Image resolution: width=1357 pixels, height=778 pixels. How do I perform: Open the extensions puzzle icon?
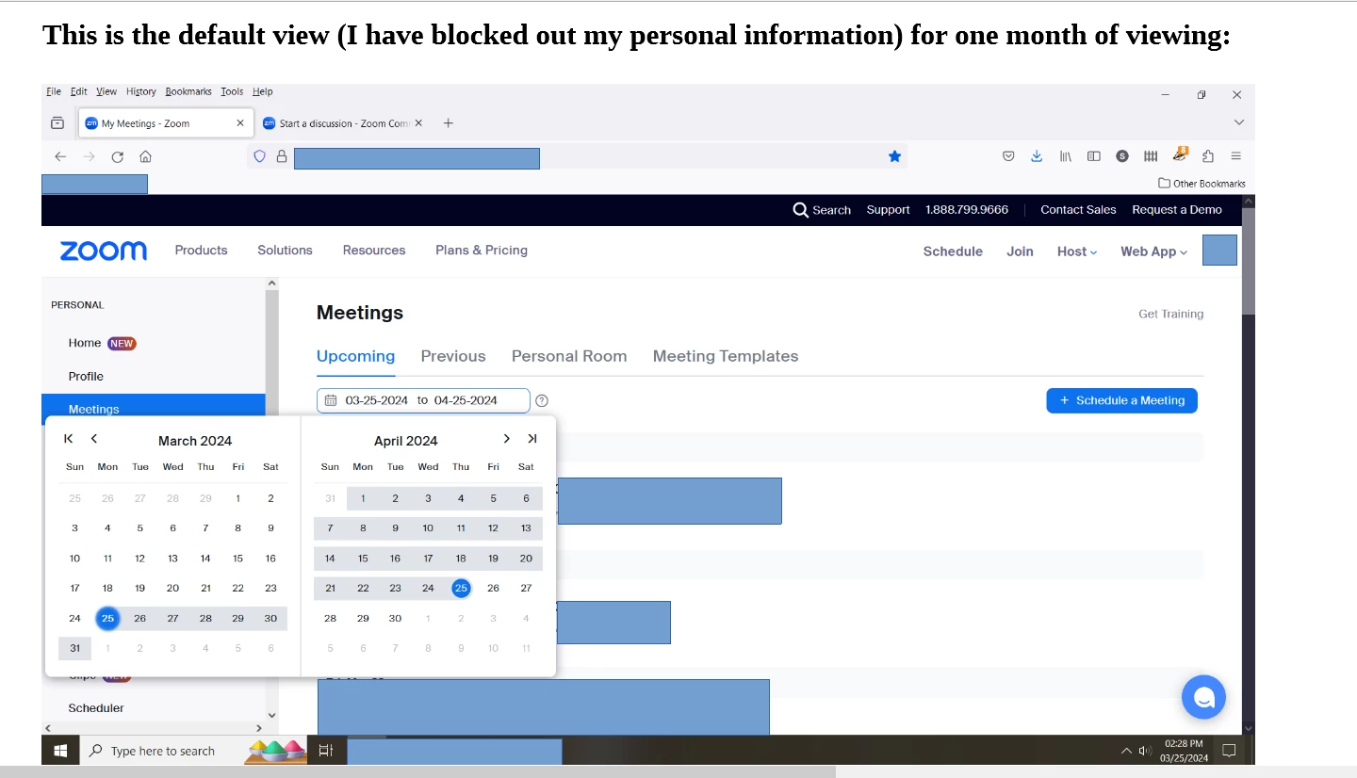1208,156
